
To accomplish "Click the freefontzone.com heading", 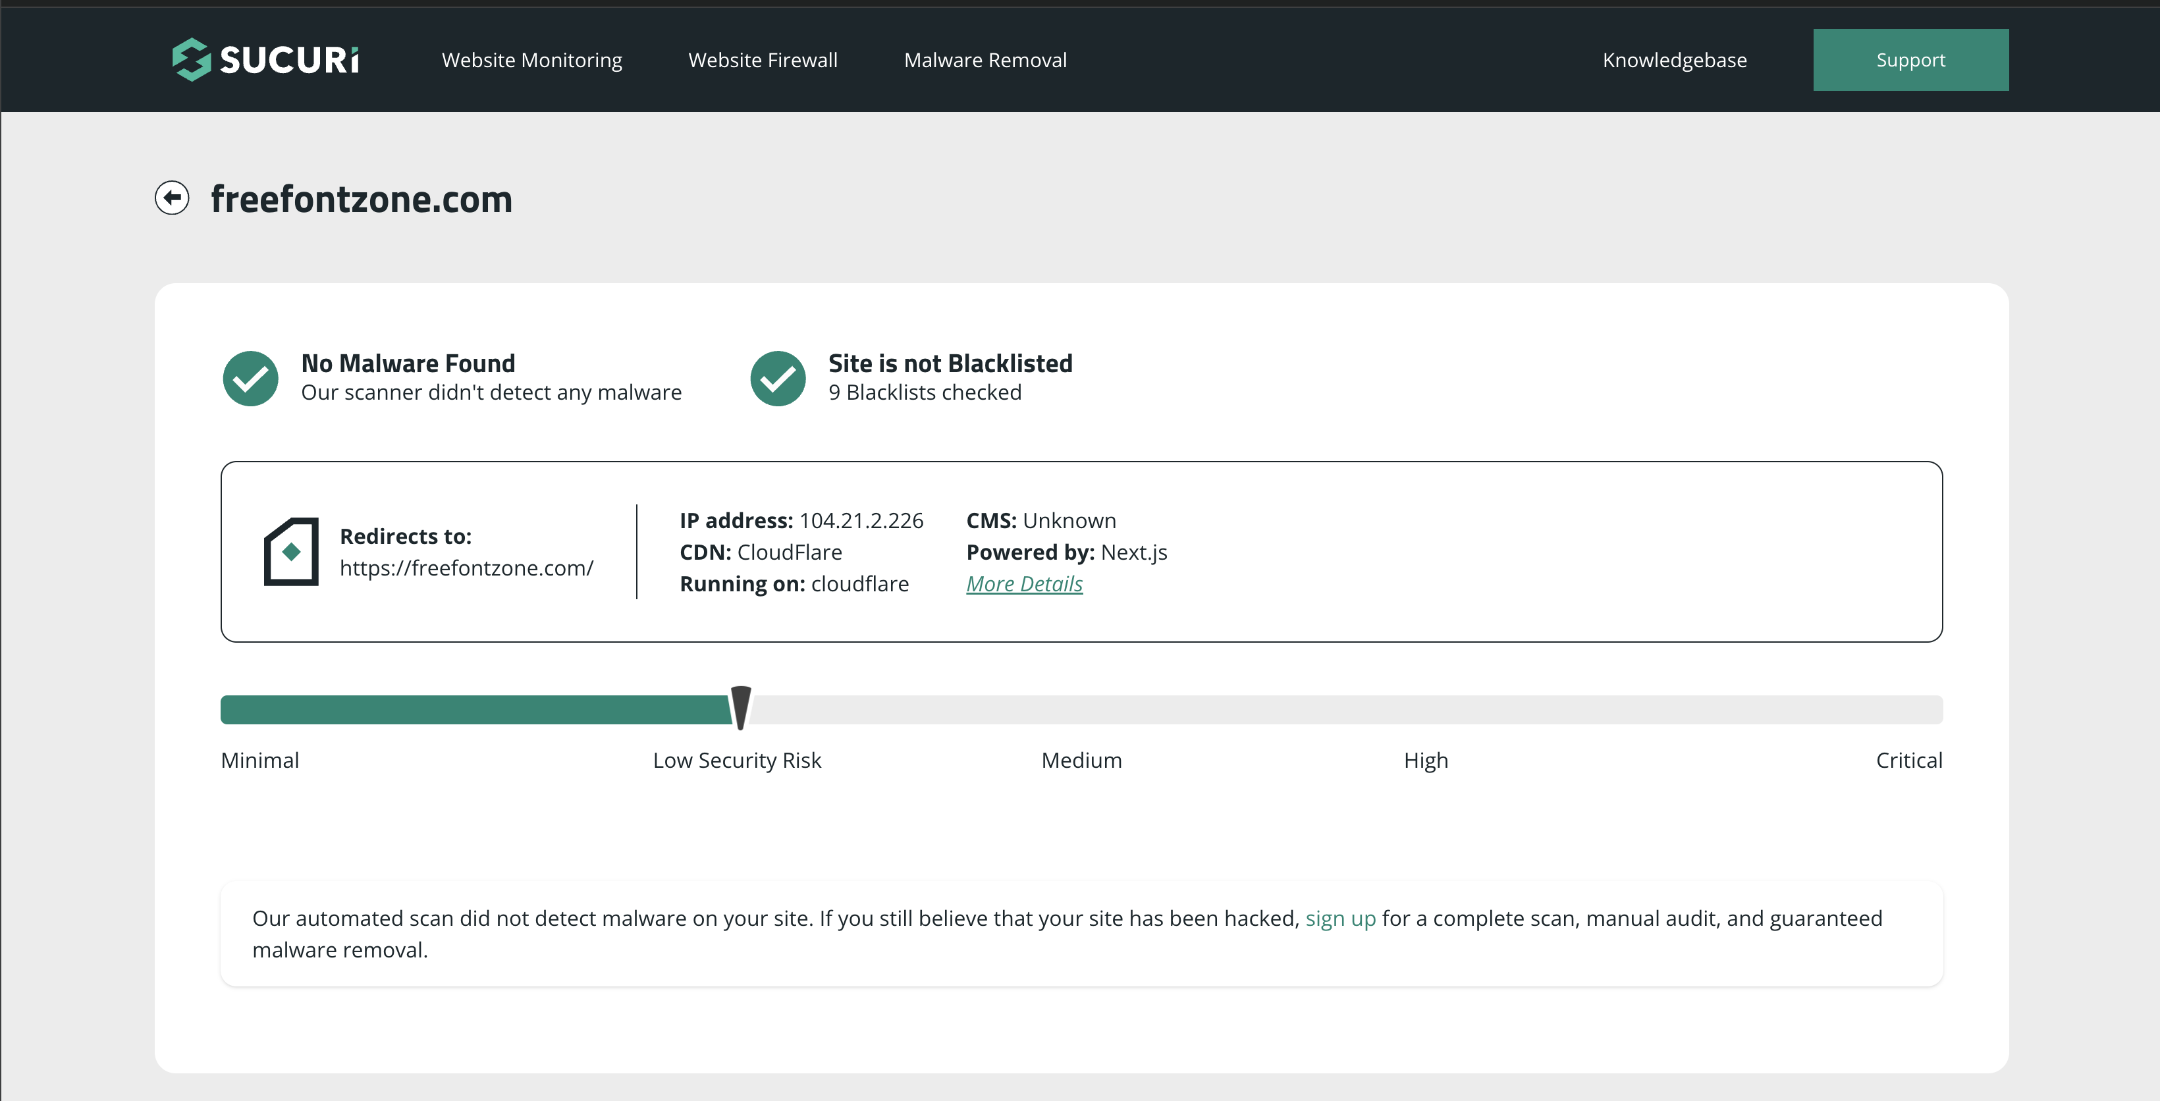I will [x=361, y=200].
